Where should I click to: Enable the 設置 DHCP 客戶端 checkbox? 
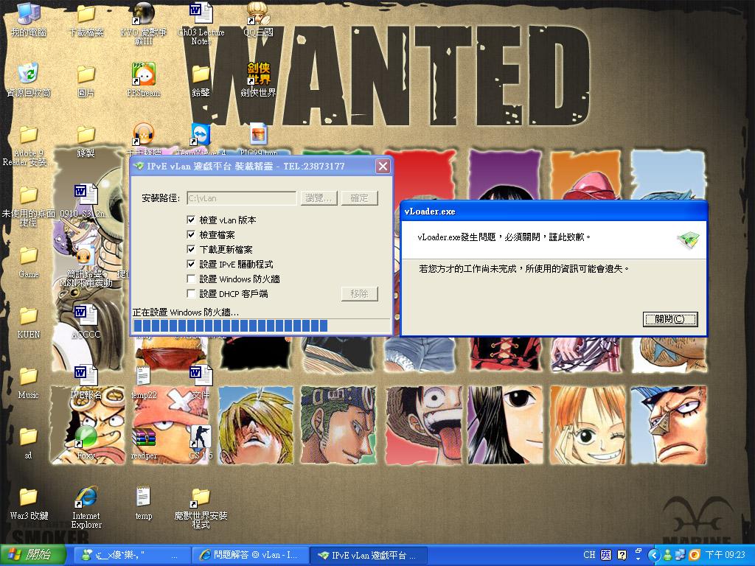[191, 293]
